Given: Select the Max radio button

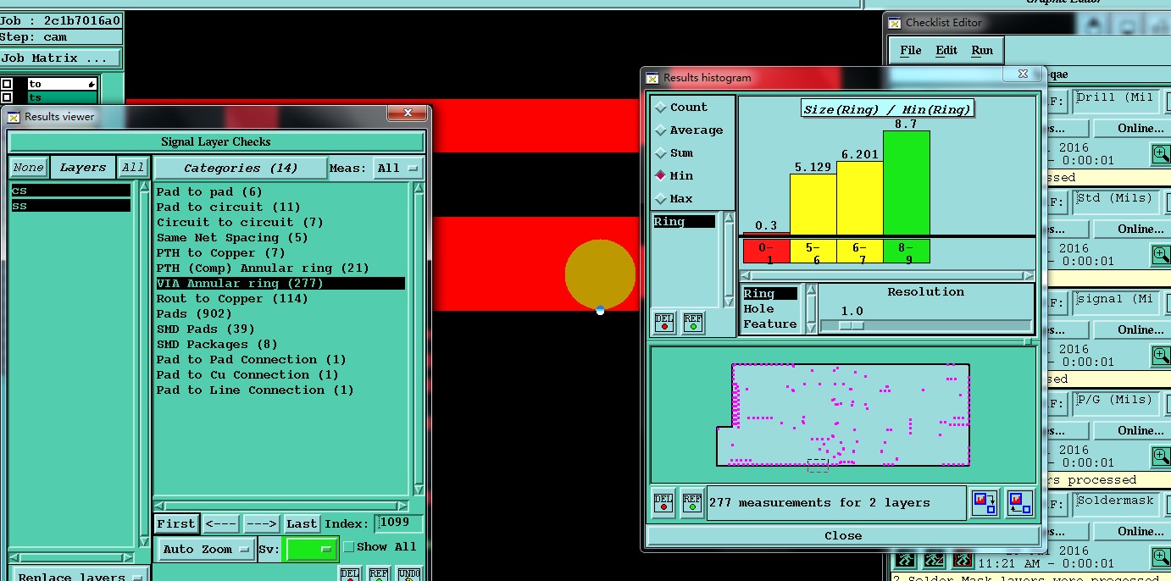Looking at the screenshot, I should [x=661, y=199].
